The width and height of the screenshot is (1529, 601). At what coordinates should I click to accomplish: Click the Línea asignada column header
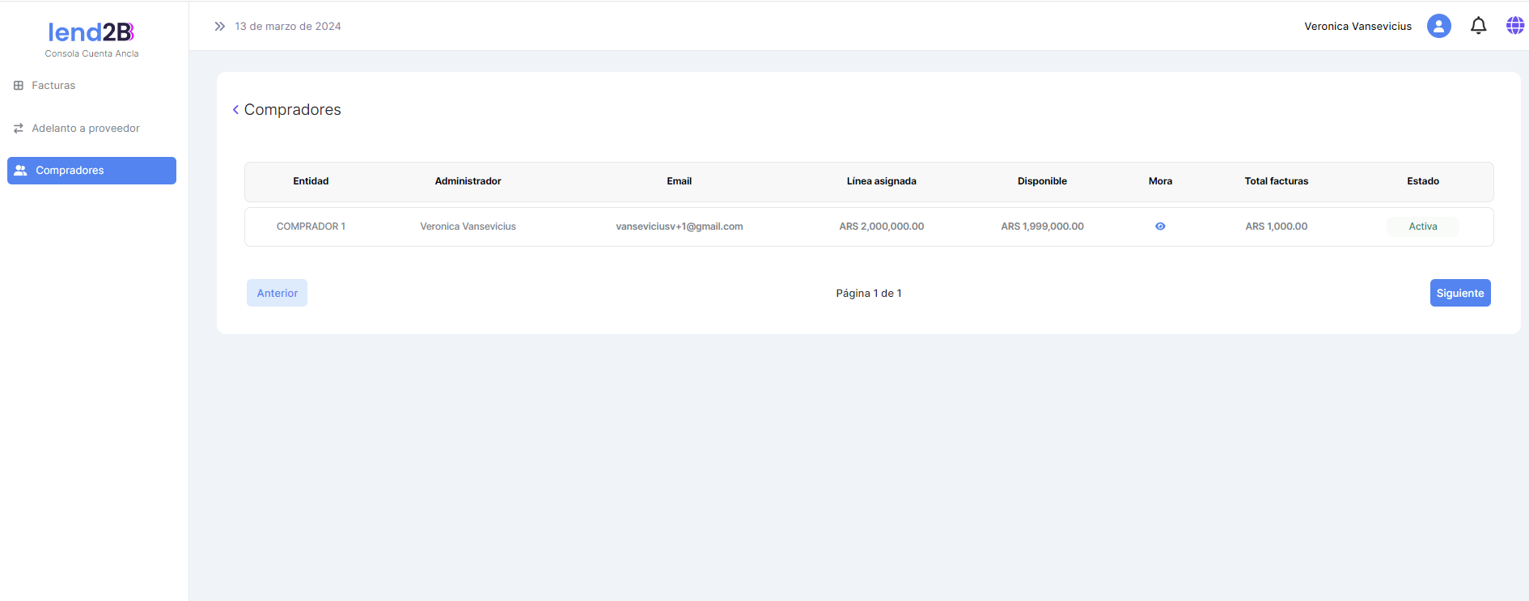coord(881,181)
